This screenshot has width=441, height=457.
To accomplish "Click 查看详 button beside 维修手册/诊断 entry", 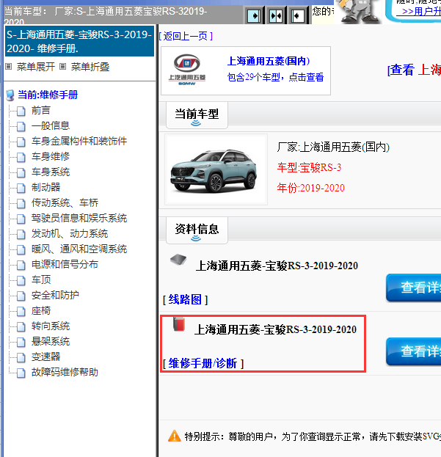I will click(414, 351).
